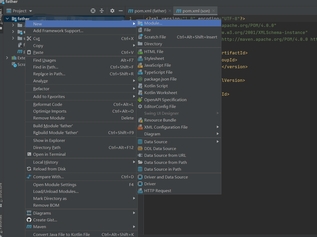
Task: Pick EditorConfig File option
Action: [160, 106]
